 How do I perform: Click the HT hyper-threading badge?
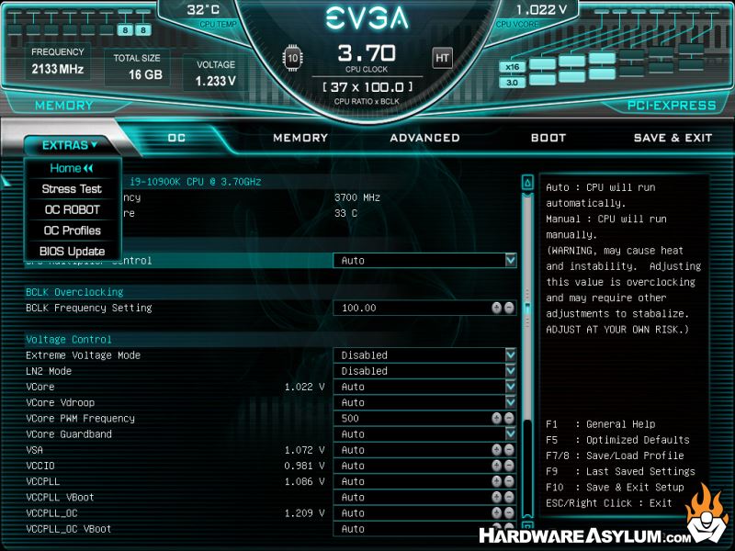coord(442,58)
